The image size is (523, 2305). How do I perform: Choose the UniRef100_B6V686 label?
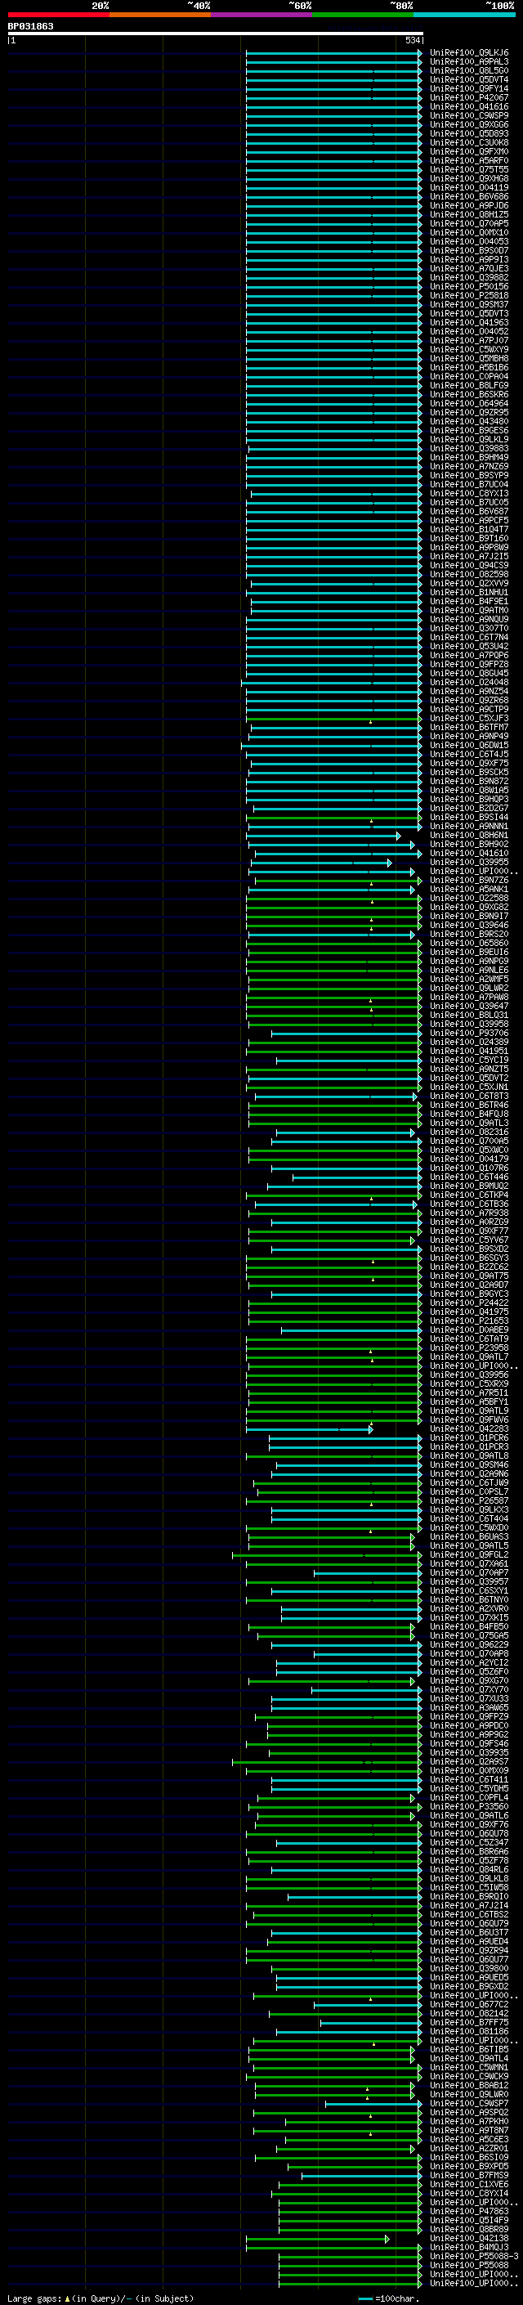coord(469,197)
